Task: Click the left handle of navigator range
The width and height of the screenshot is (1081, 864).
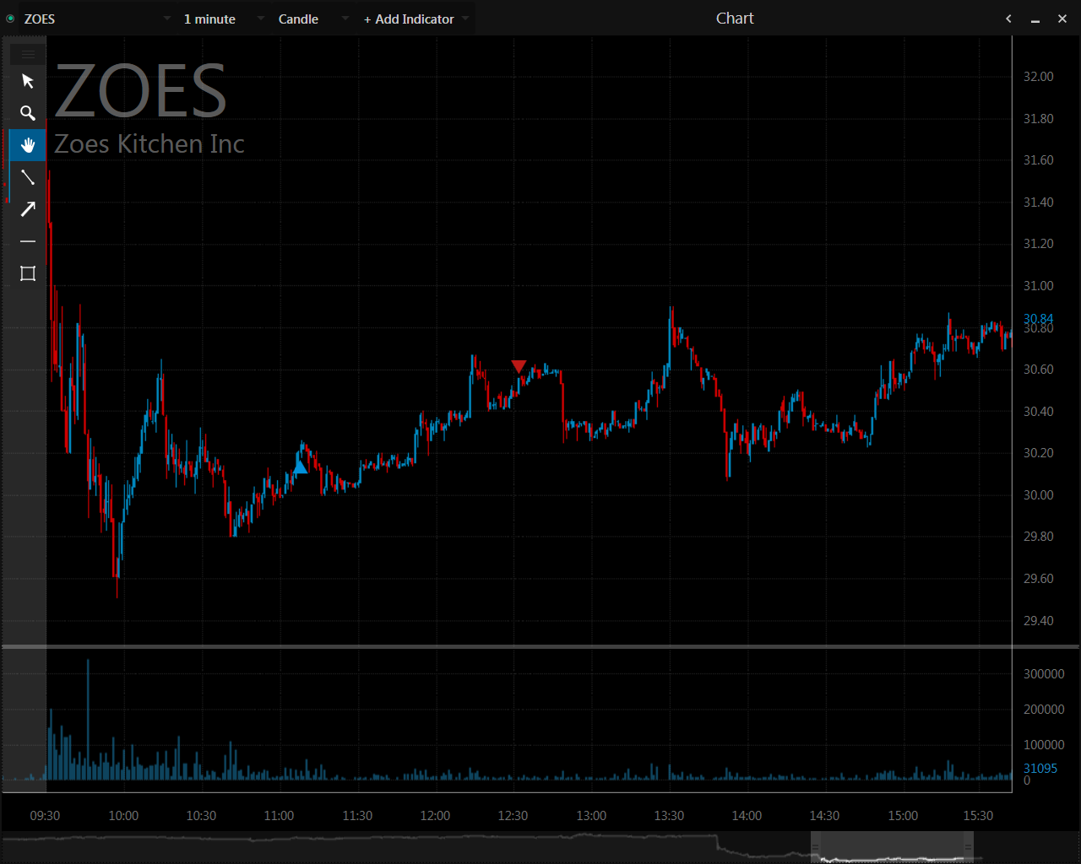Action: pos(816,847)
